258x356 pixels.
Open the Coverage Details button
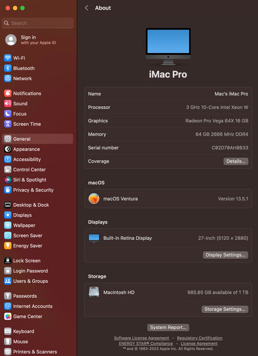(235, 161)
